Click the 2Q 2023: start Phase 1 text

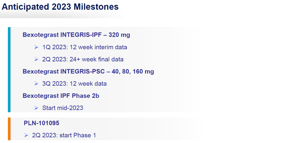pyautogui.click(x=64, y=135)
